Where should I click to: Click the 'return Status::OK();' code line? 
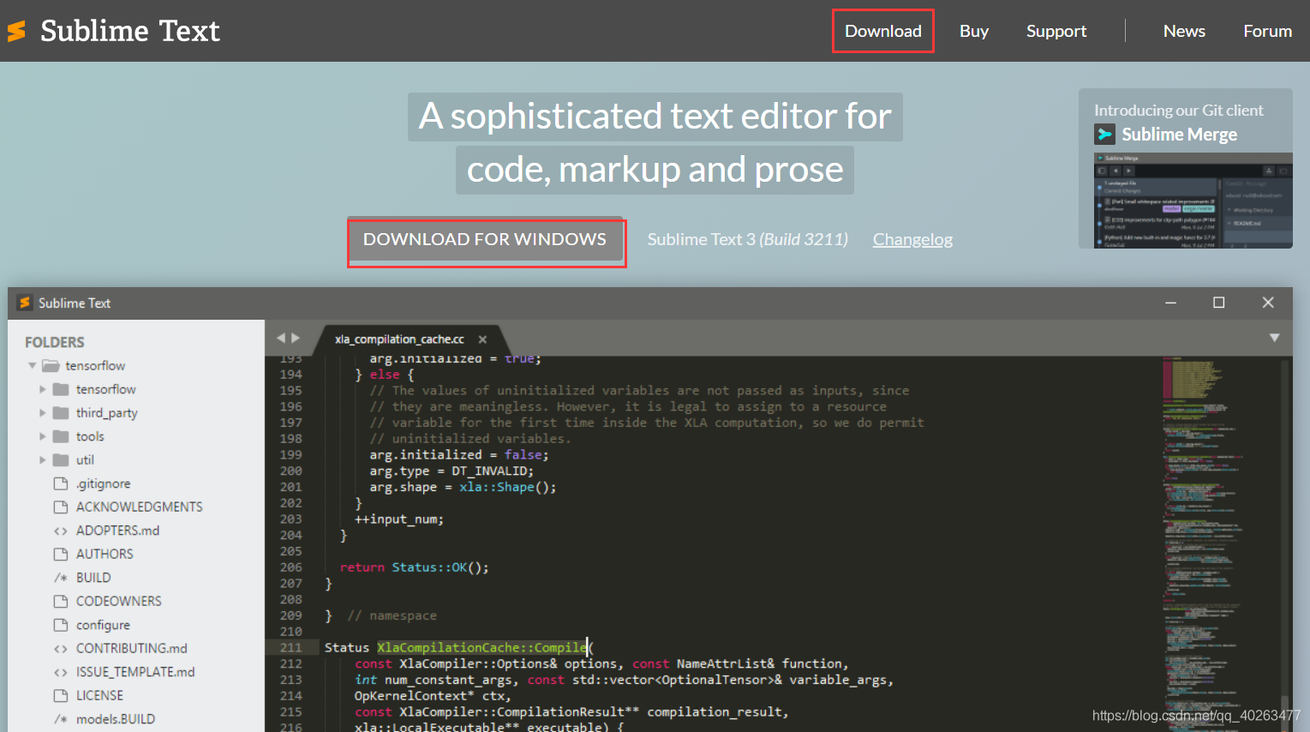414,567
